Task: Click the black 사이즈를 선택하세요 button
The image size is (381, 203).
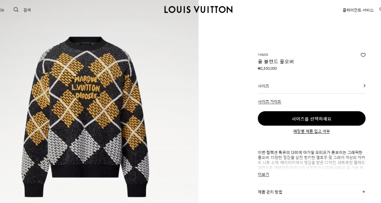Action: [312, 118]
